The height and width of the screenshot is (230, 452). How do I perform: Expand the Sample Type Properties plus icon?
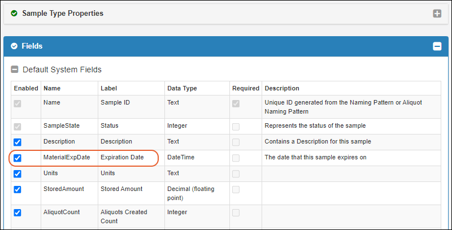tap(437, 14)
